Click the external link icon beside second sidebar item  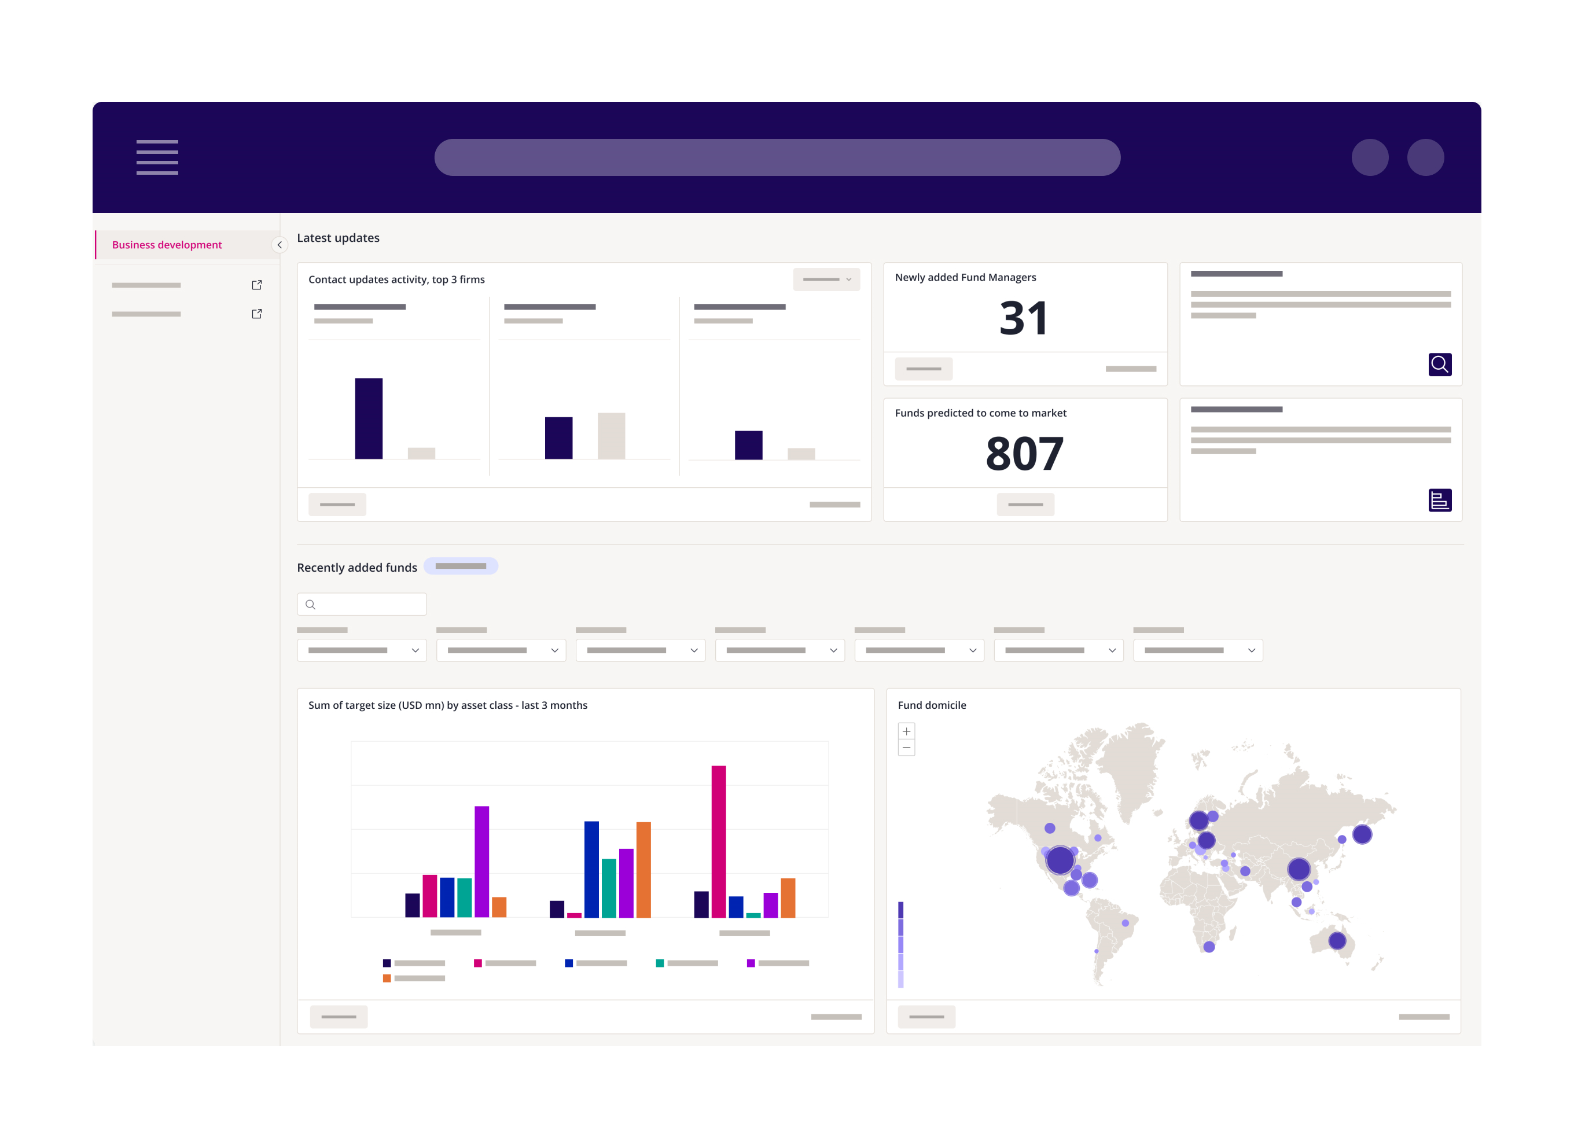(256, 314)
